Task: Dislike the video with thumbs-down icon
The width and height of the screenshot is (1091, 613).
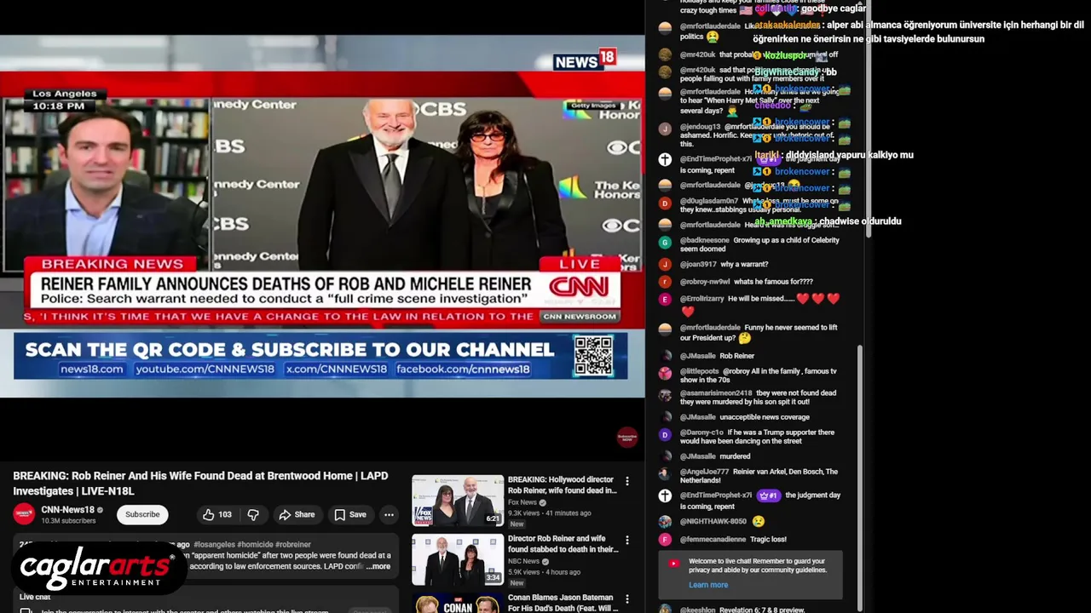Action: click(253, 514)
